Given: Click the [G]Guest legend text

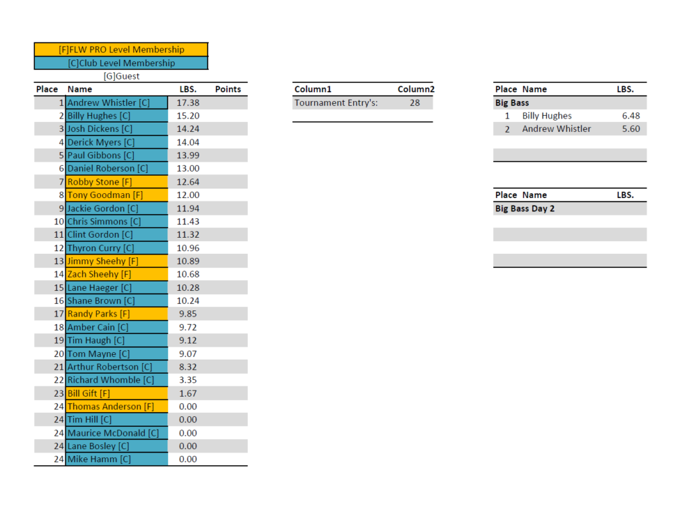Looking at the screenshot, I should point(121,76).
